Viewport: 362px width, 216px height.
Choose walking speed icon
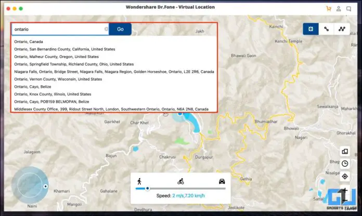pos(139,181)
